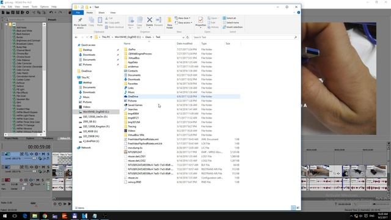This screenshot has width=391, height=220.
Task: Open the Easy access dropdown
Action: pos(183,23)
